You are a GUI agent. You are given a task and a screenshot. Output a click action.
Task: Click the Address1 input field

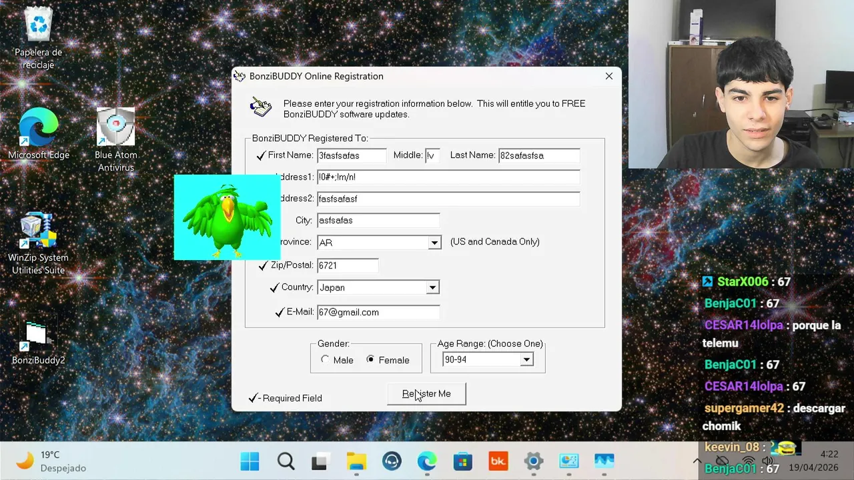tap(448, 177)
